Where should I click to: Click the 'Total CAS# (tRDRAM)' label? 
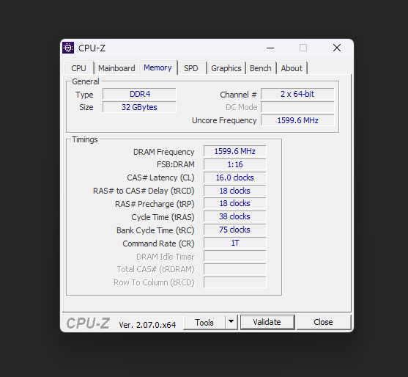coord(155,269)
